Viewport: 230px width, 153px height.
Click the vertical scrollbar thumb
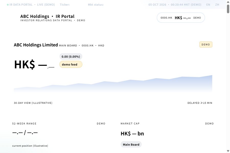pyautogui.click(x=228, y=9)
